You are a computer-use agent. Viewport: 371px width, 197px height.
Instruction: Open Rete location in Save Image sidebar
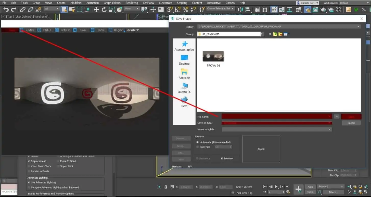(184, 102)
